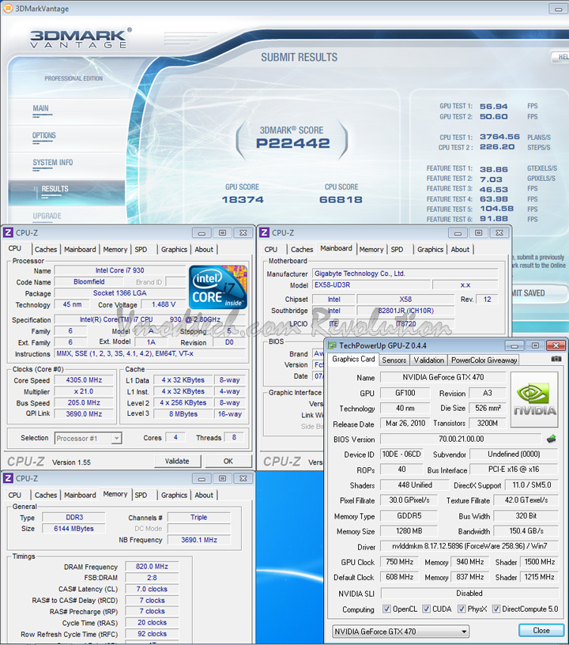Open SYSTEM INFO in 3DMark
Screen dimensions: 569x645
tap(53, 163)
